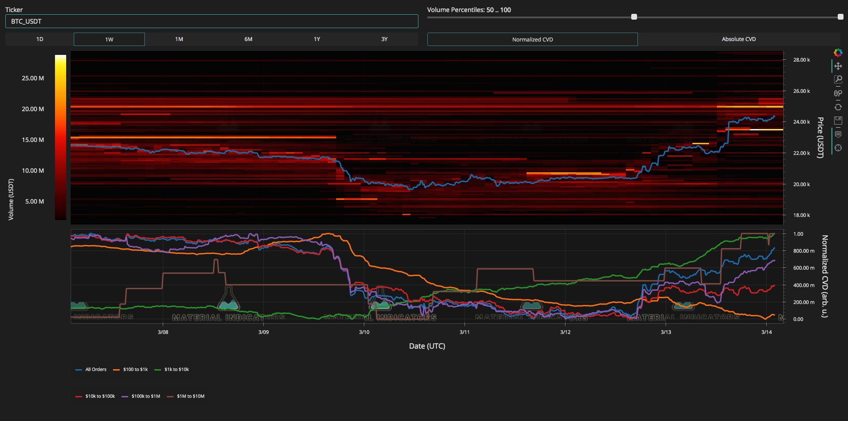848x421 pixels.
Task: Choose the 3Y timeframe
Action: coord(384,39)
